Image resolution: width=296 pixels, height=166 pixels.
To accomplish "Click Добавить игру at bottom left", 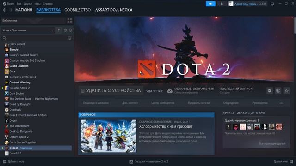I will tap(13, 161).
